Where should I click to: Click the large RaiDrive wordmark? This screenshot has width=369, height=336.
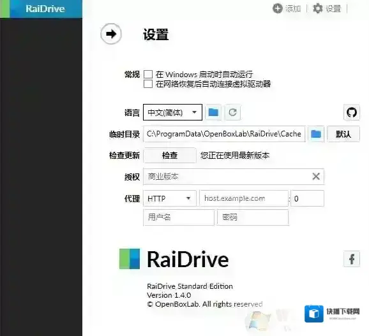click(x=188, y=259)
